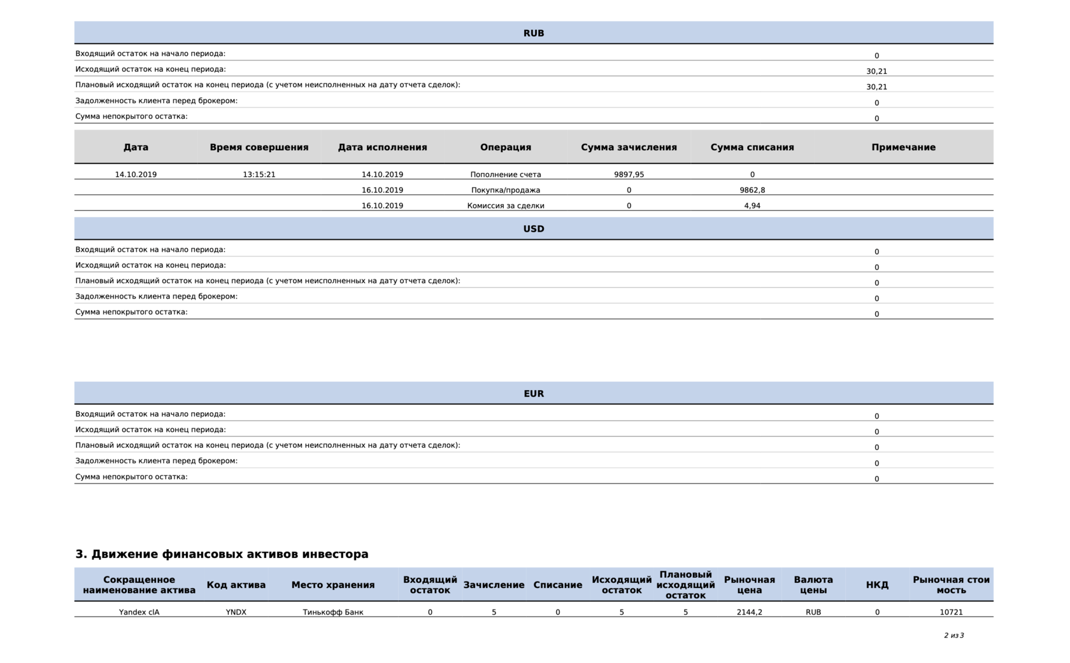The image size is (1070, 663).
Task: Click the 'Исходящий остаток' assets column header
Action: click(x=622, y=585)
